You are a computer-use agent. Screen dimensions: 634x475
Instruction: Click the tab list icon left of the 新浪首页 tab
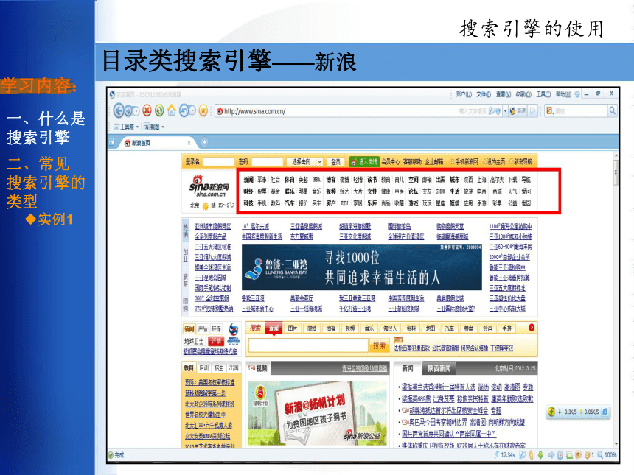tap(112, 142)
